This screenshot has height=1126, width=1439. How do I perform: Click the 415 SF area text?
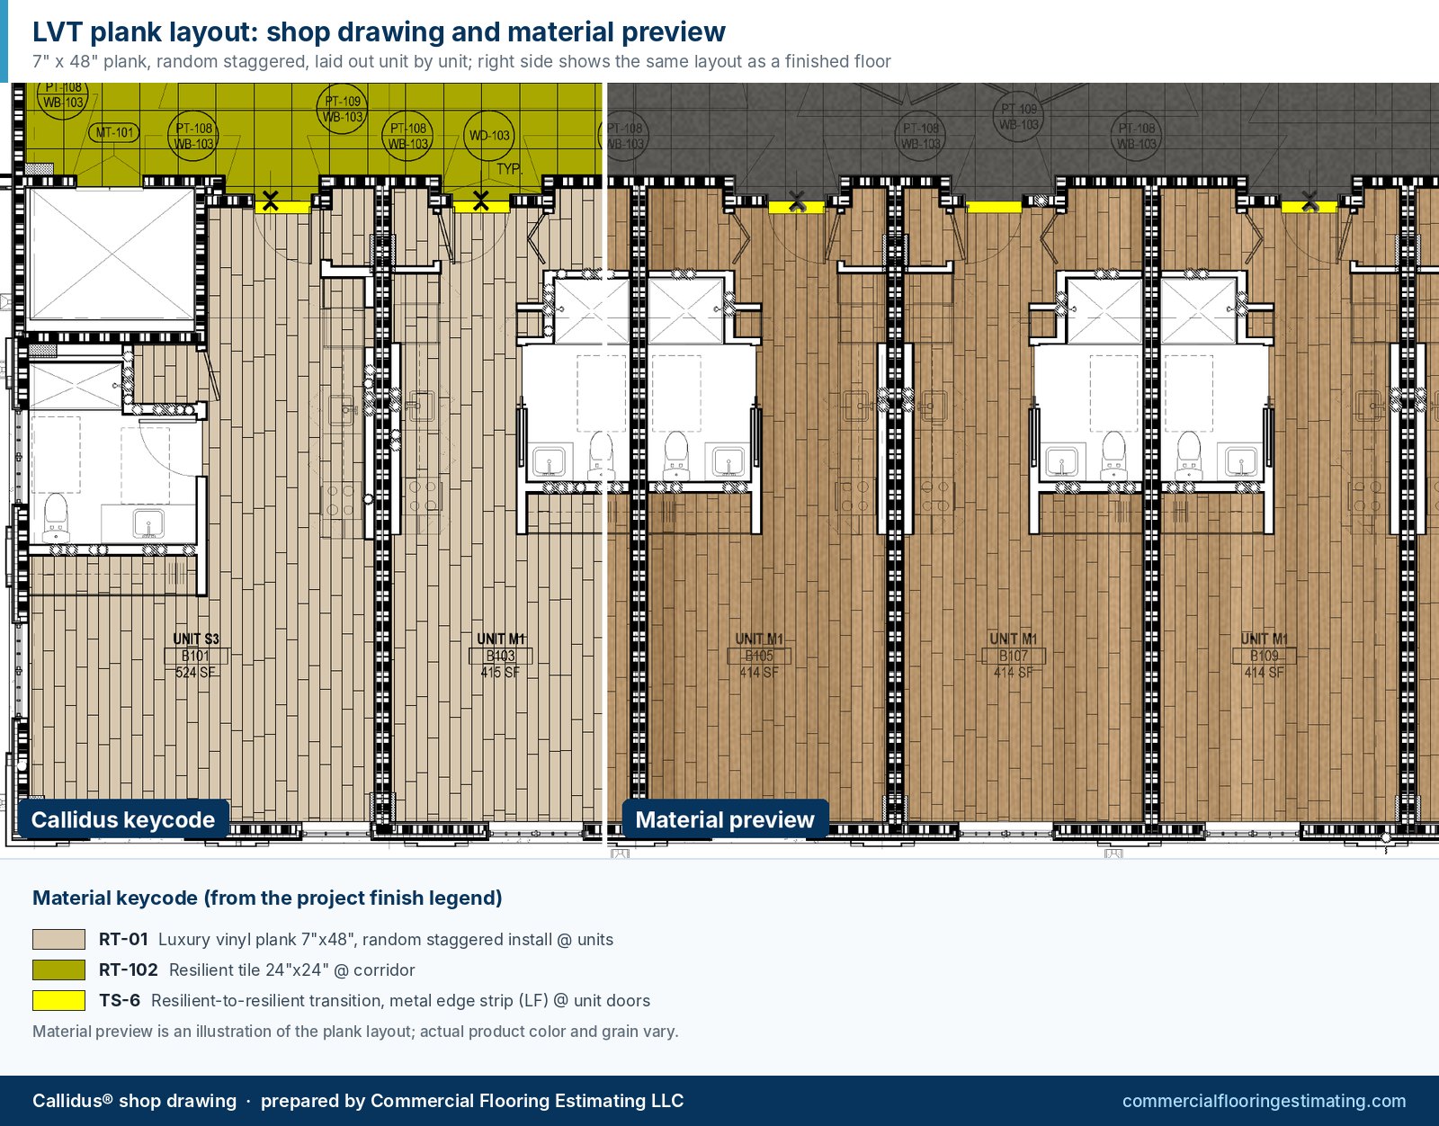pyautogui.click(x=500, y=672)
